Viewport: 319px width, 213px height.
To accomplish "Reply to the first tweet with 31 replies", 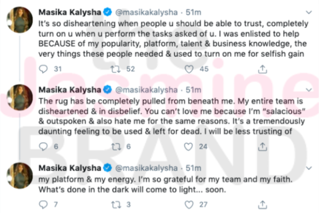I will [x=43, y=69].
